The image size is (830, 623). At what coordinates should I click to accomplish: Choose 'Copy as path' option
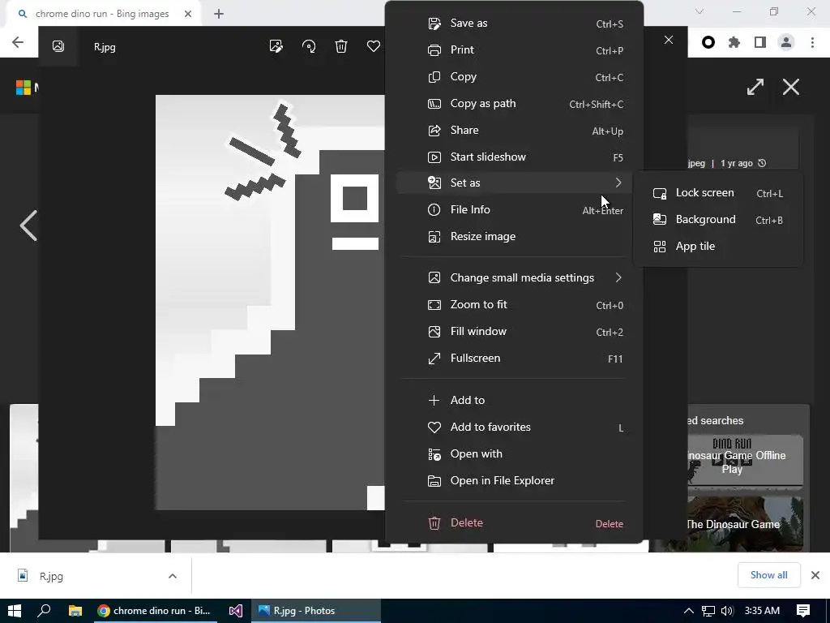514,104
